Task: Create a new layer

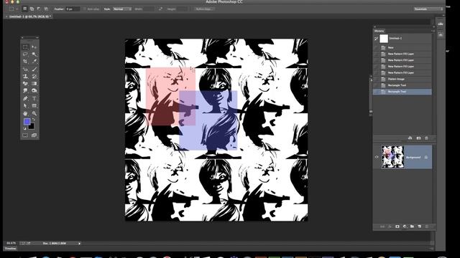Action: coord(420,226)
